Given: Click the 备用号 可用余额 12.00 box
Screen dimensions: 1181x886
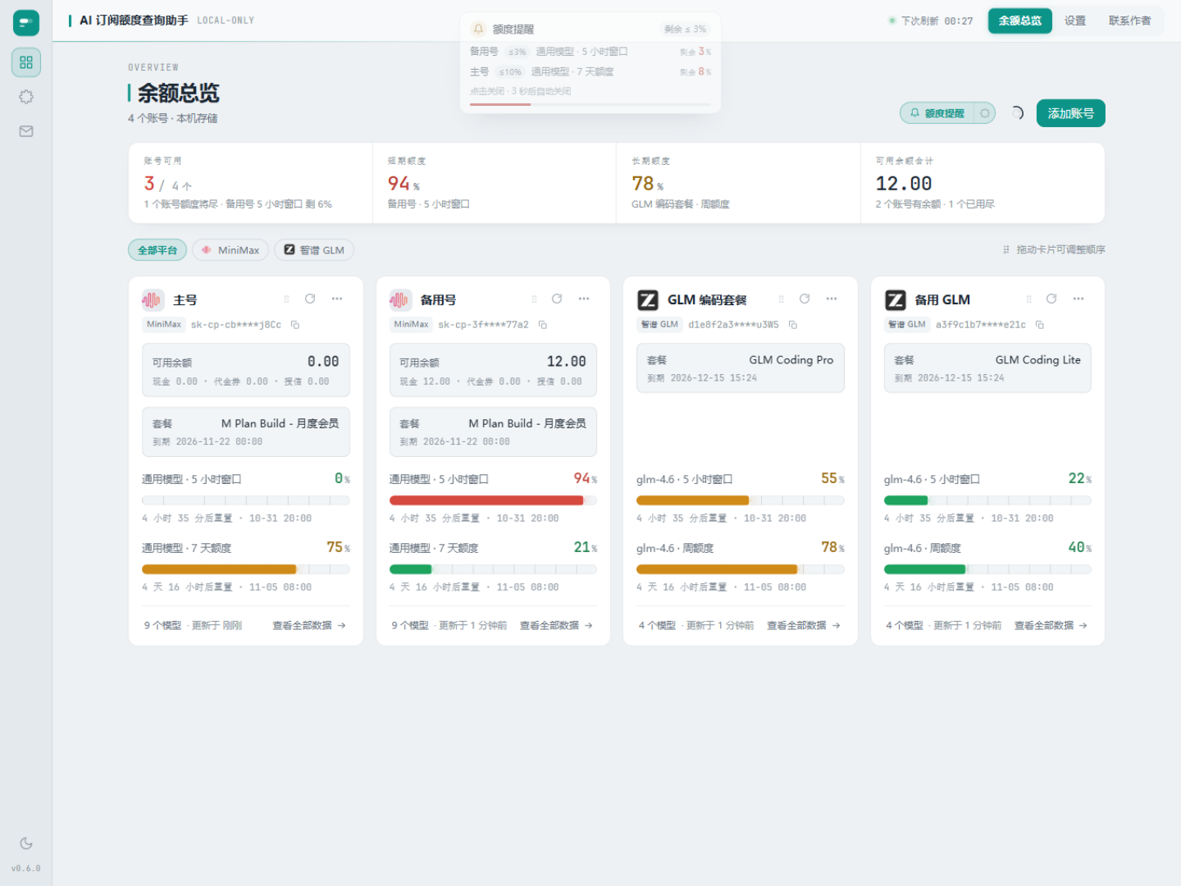Looking at the screenshot, I should point(493,370).
